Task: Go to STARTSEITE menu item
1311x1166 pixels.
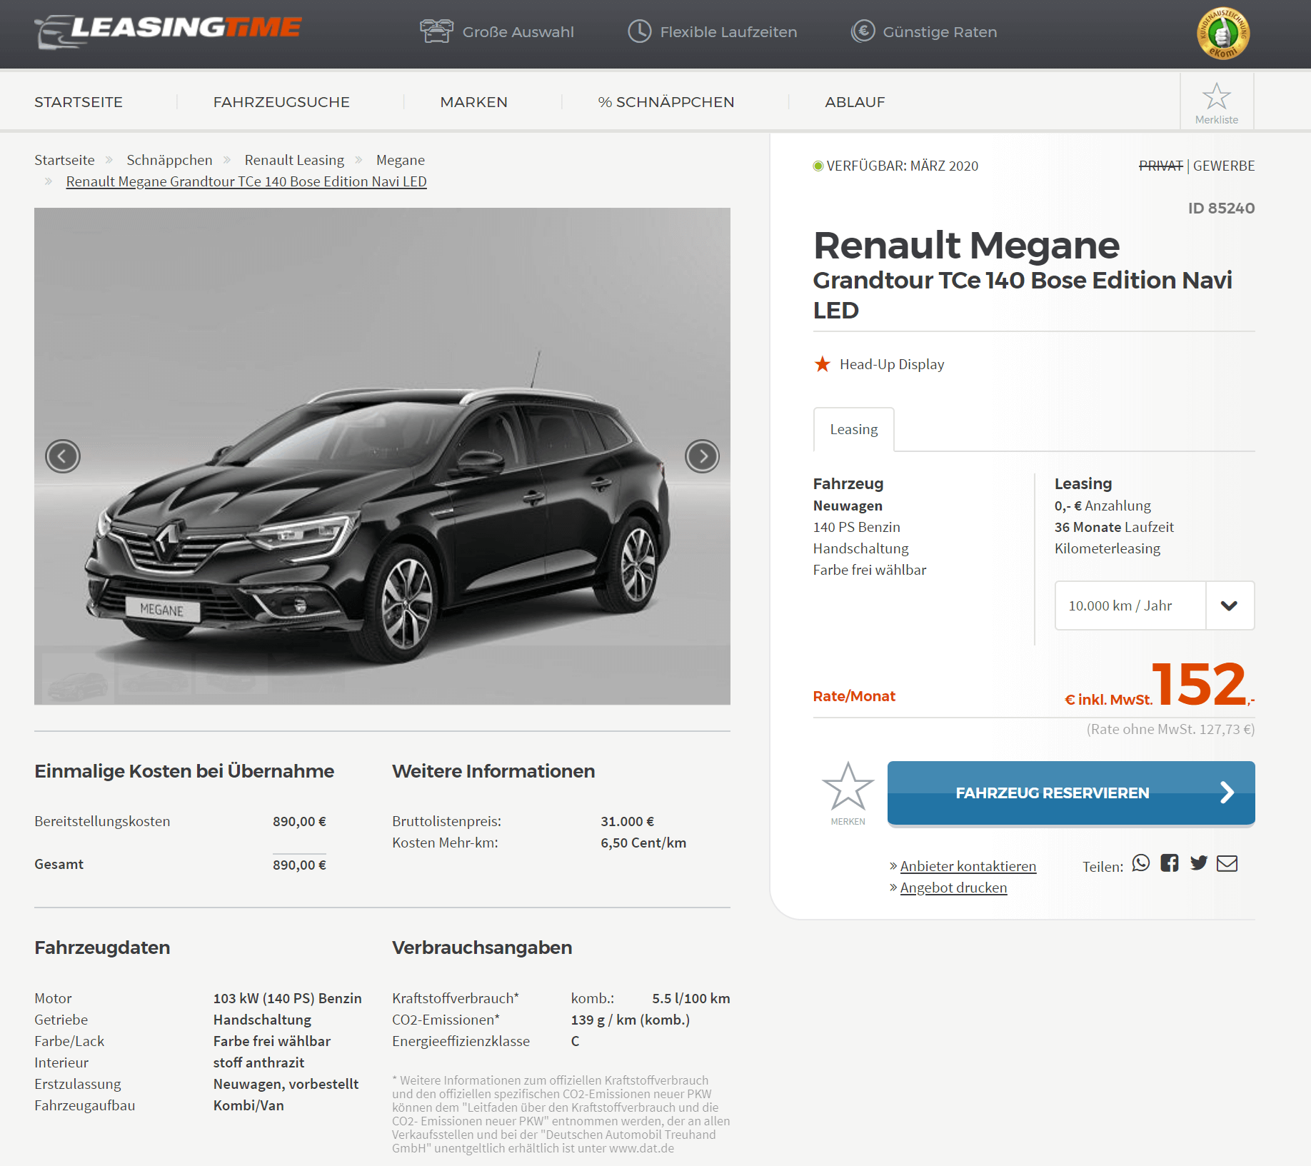Action: [79, 102]
